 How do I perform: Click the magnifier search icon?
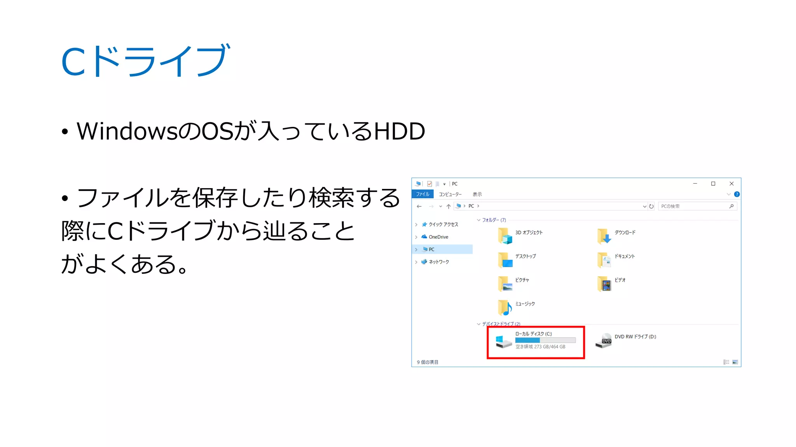[x=731, y=206]
